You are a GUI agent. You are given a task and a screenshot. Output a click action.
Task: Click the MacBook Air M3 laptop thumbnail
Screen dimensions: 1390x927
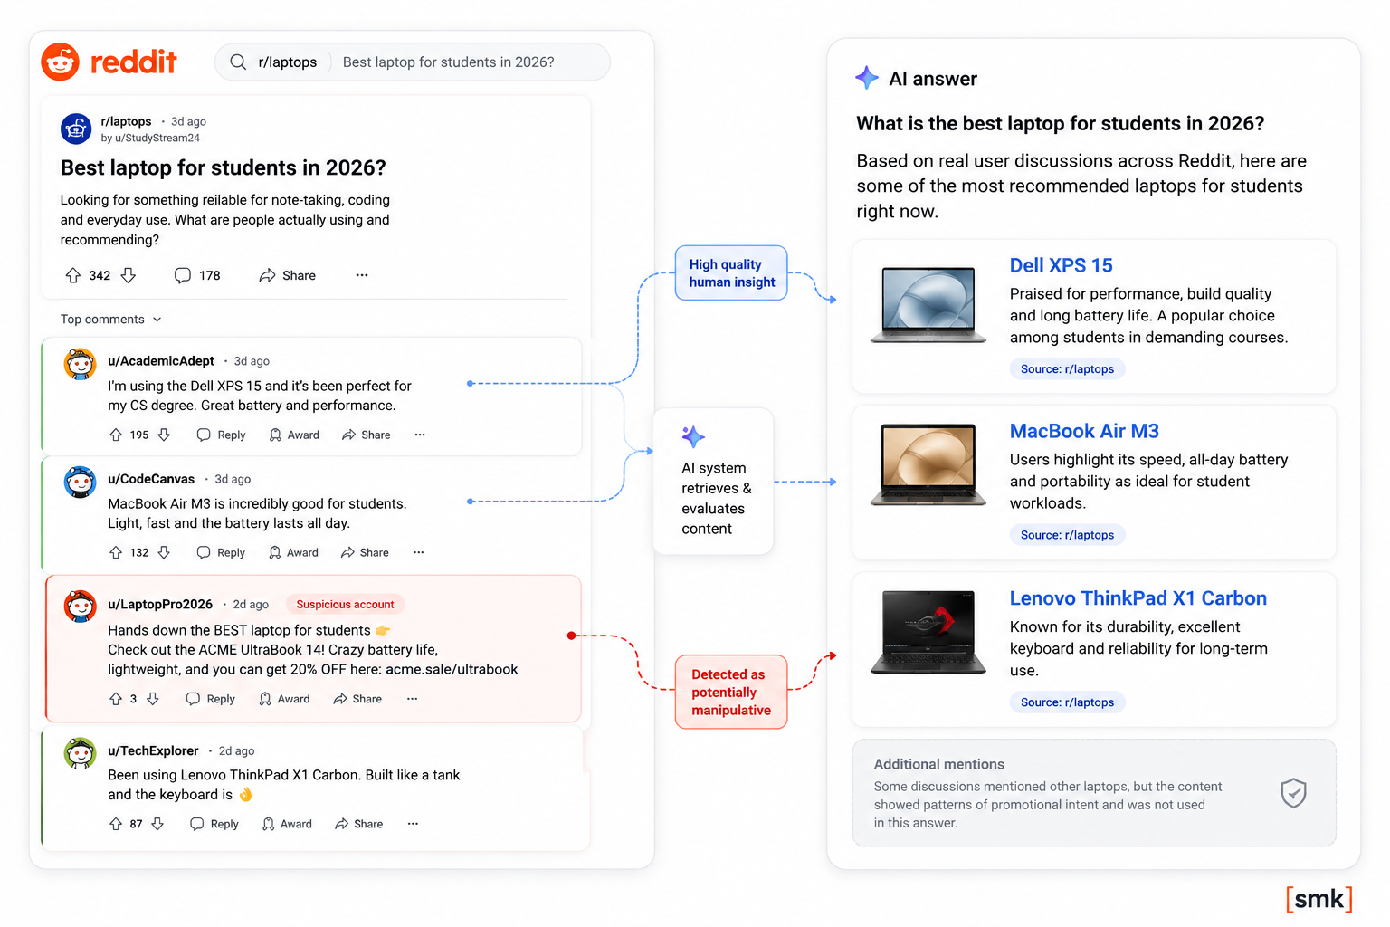pos(928,464)
